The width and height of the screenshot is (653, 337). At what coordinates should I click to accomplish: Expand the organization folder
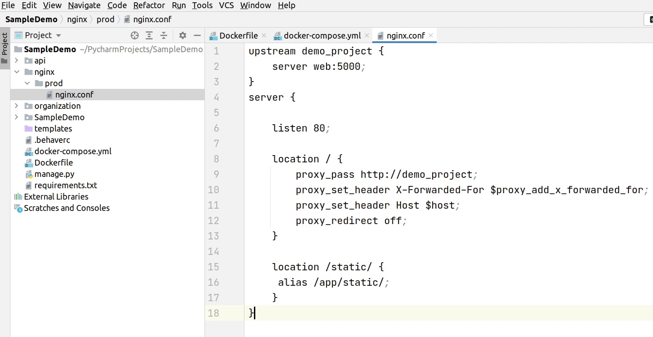17,106
